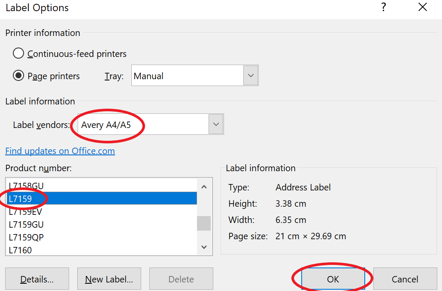This screenshot has height=291, width=442.
Task: Select Continuous-feed printers option
Action: coord(18,53)
